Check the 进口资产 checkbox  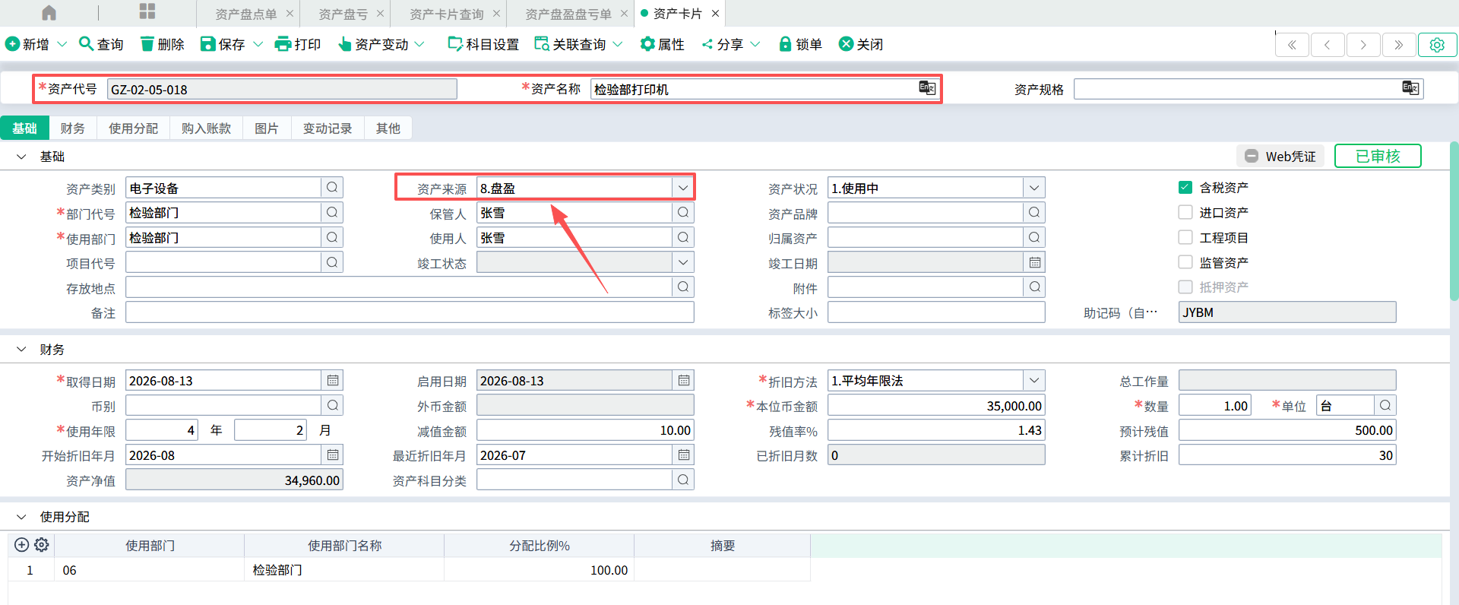(x=1185, y=212)
